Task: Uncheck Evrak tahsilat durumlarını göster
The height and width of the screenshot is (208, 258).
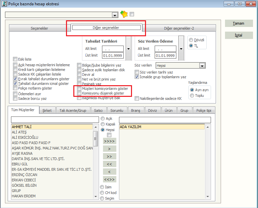Action: [x=15, y=79]
